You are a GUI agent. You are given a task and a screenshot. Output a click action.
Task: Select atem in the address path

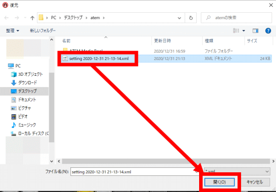[95, 18]
